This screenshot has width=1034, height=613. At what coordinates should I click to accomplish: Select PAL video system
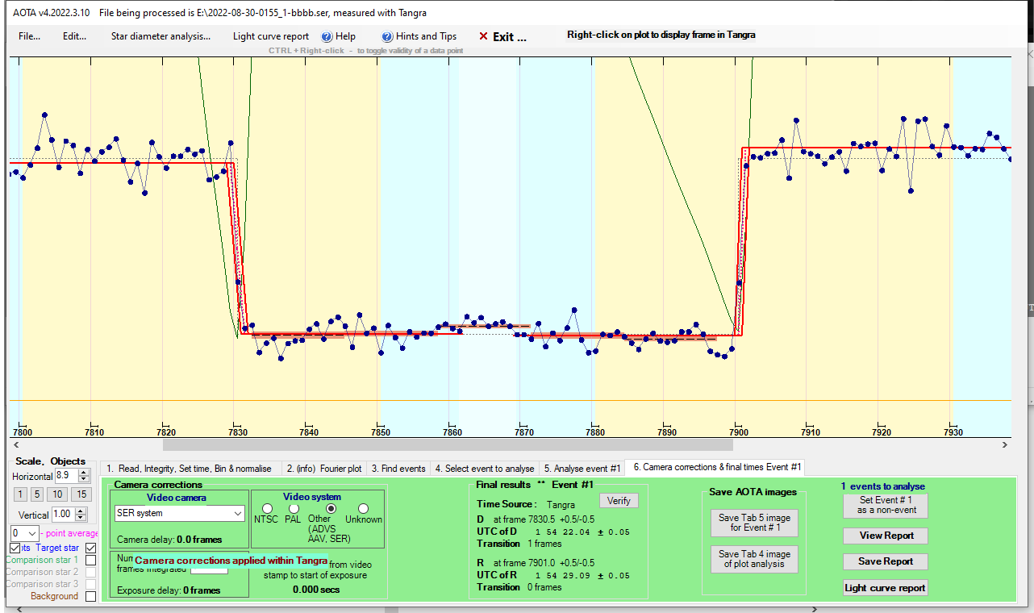coord(294,508)
